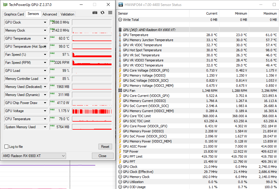
Task: Click the Current column header
Action: [x=204, y=13]
